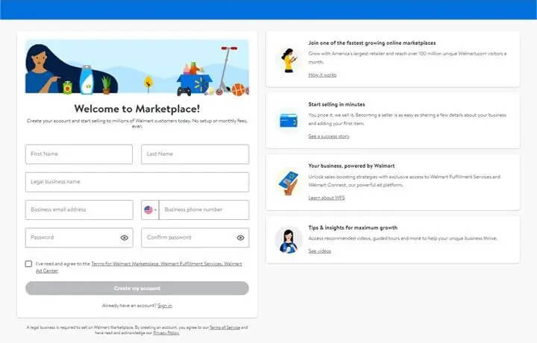Check the agree to Terms checkbox
Image resolution: width=537 pixels, height=343 pixels.
[x=28, y=263]
